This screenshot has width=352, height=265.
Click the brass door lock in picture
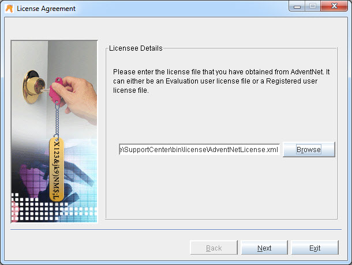click(33, 87)
